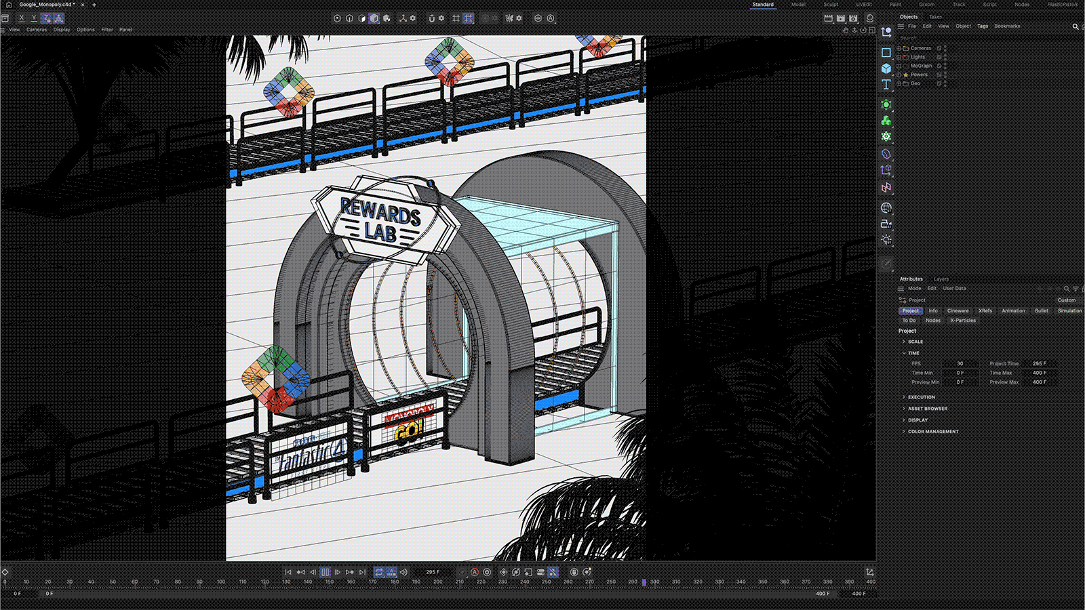
Task: Open the Tags menu in Objects manager
Action: coord(982,26)
